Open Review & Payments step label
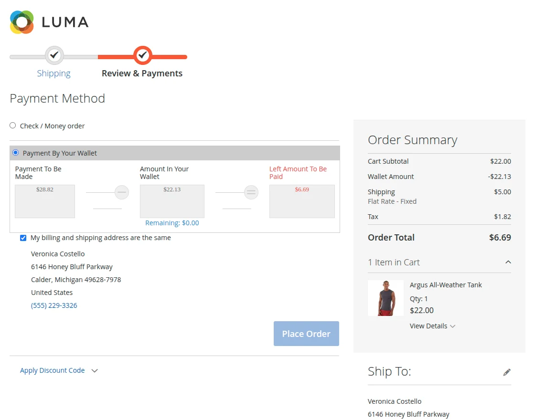Image resolution: width=535 pixels, height=420 pixels. pos(142,73)
